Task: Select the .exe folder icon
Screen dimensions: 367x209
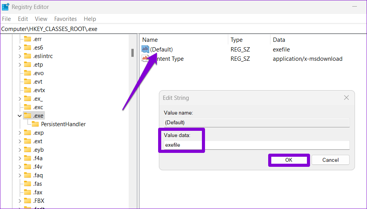Action: 28,116
